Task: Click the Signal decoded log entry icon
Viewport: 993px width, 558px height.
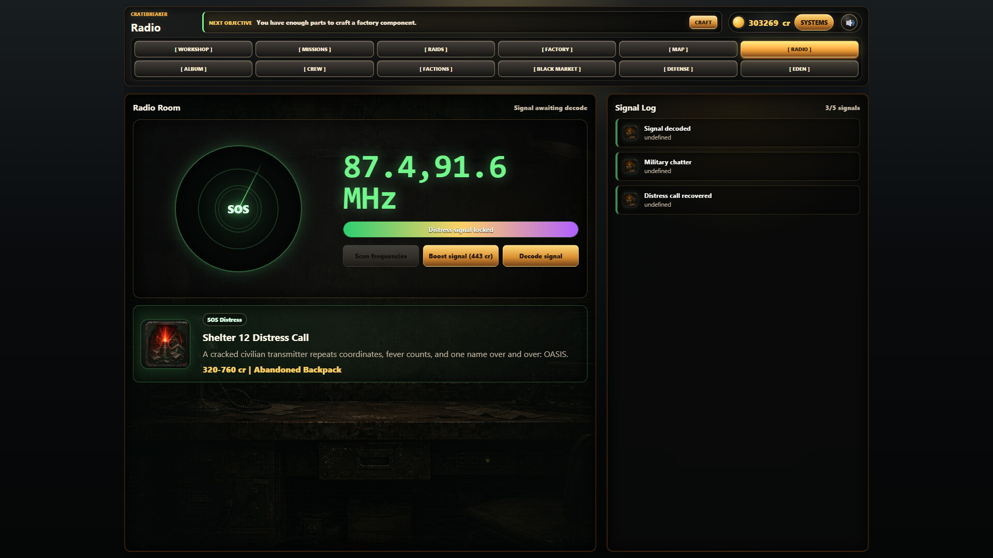Action: (x=630, y=133)
